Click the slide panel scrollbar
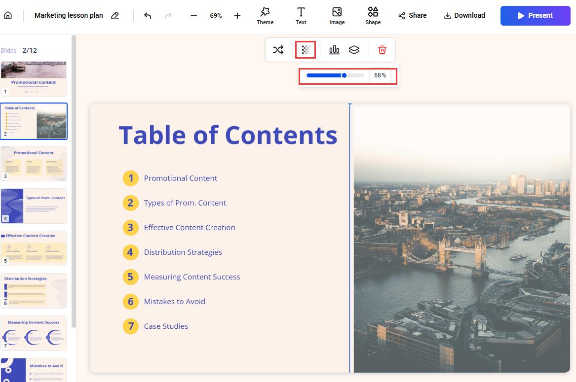This screenshot has height=382, width=576. pyautogui.click(x=74, y=181)
